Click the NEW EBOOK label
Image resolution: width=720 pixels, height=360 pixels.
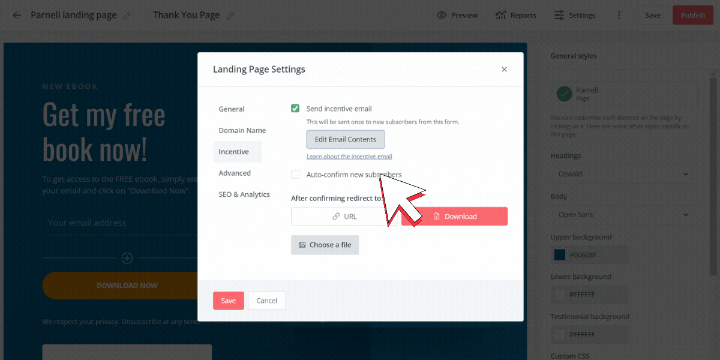(x=70, y=86)
